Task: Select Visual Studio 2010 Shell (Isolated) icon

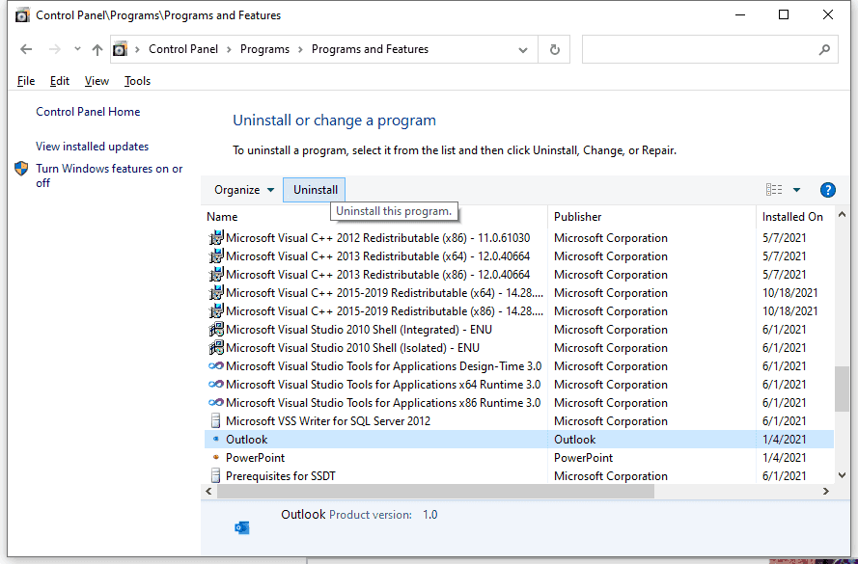Action: click(x=216, y=348)
